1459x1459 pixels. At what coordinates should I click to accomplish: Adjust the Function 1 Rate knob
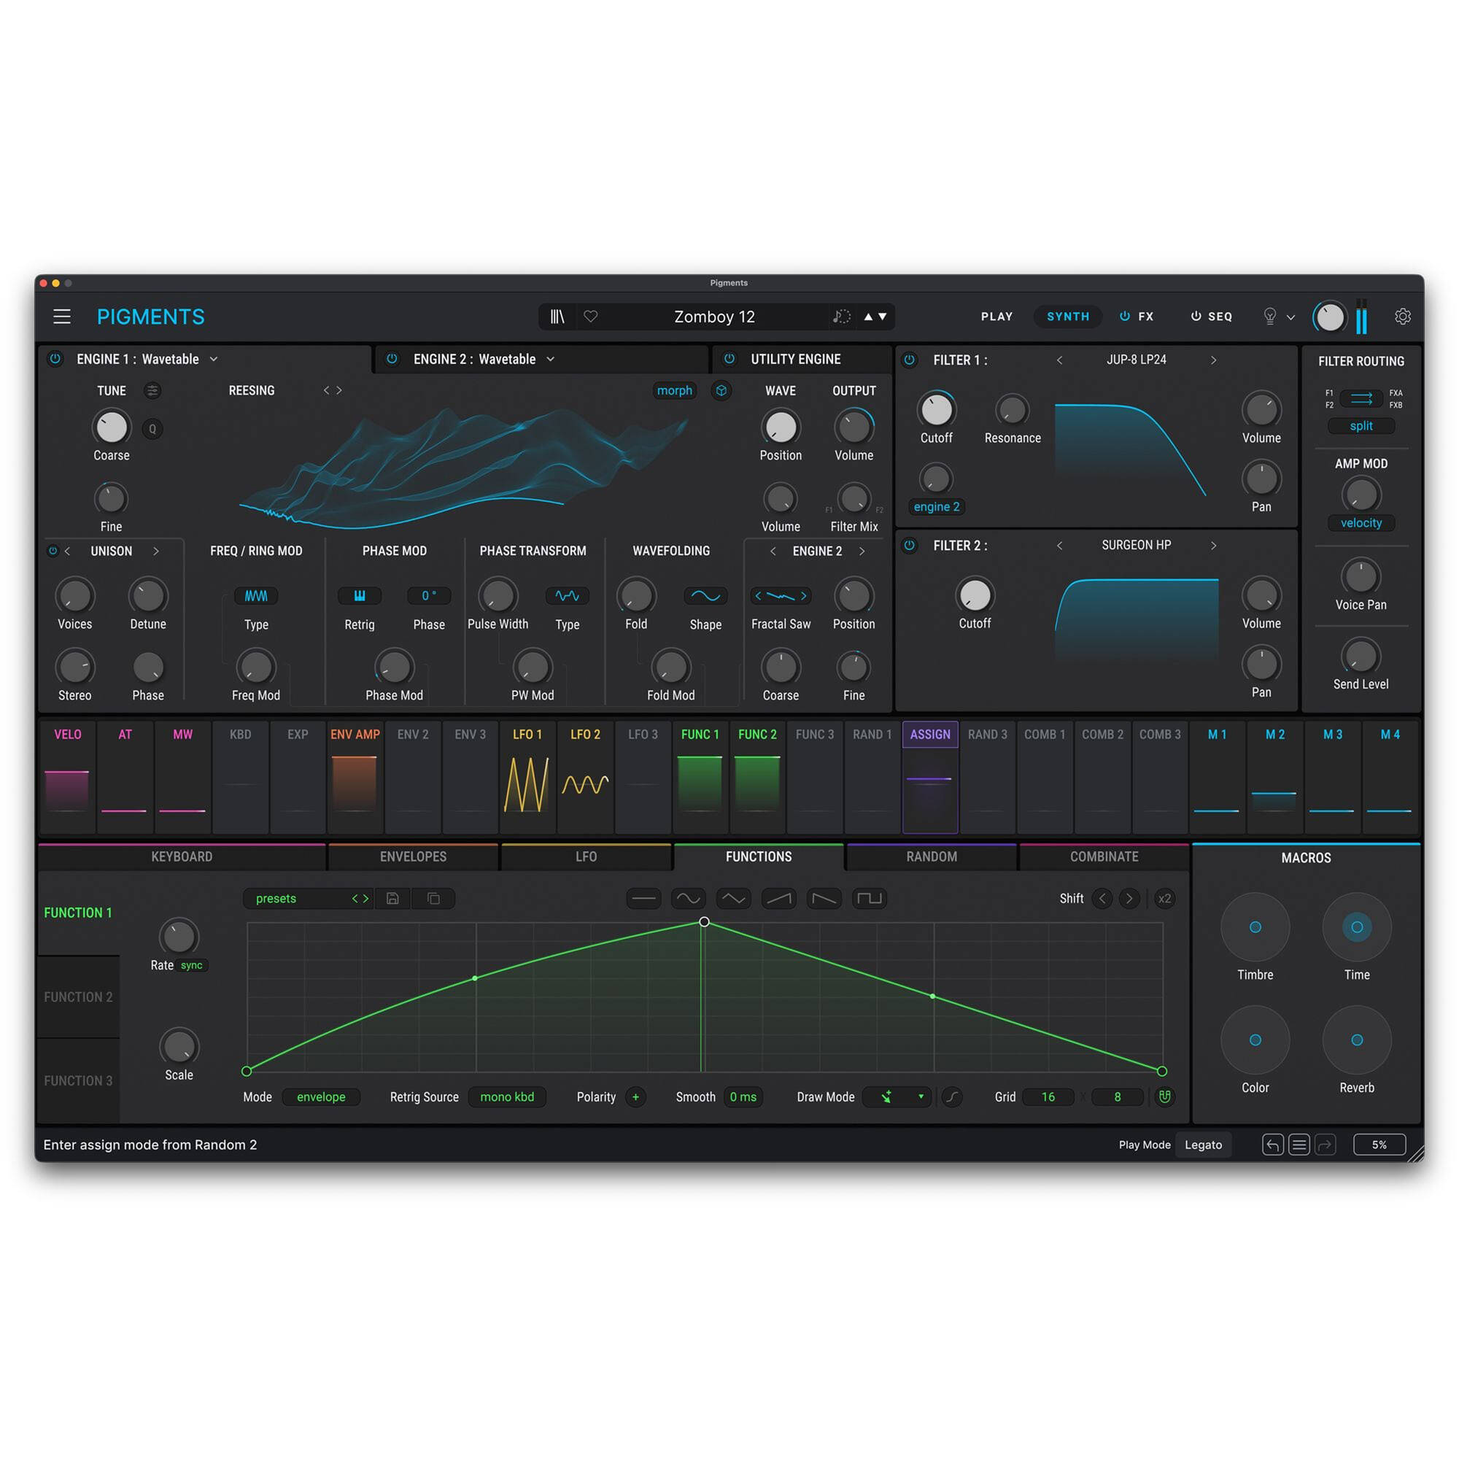(179, 937)
